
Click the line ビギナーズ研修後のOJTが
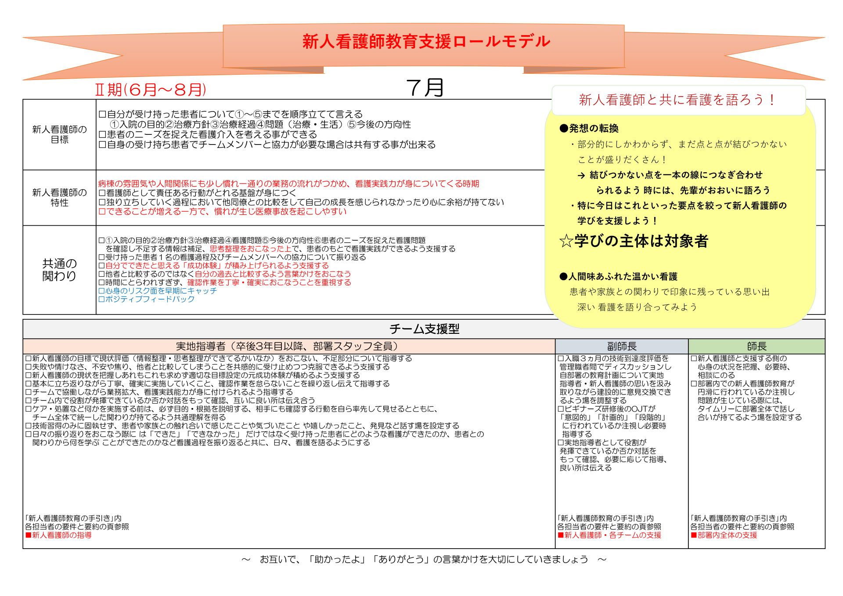607,409
